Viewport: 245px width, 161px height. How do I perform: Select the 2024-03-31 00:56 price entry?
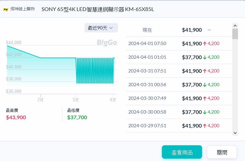point(179,85)
